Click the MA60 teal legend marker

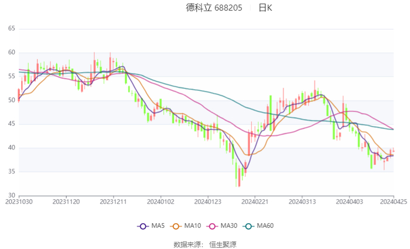[x=248, y=226]
